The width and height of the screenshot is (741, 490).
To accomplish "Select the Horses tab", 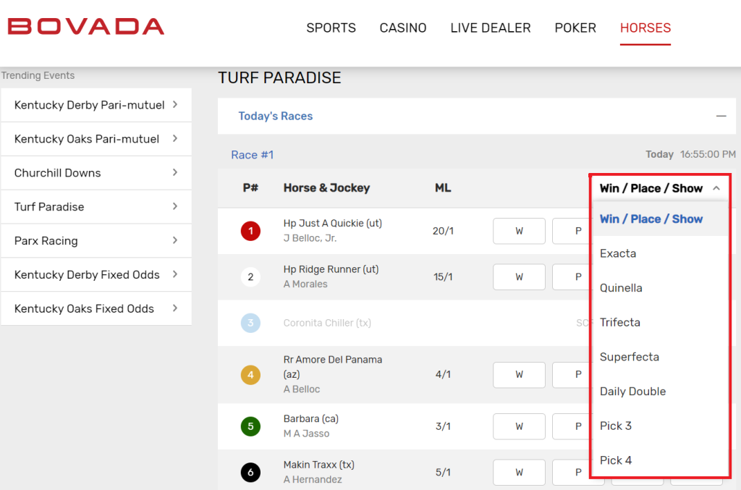I will pos(645,28).
